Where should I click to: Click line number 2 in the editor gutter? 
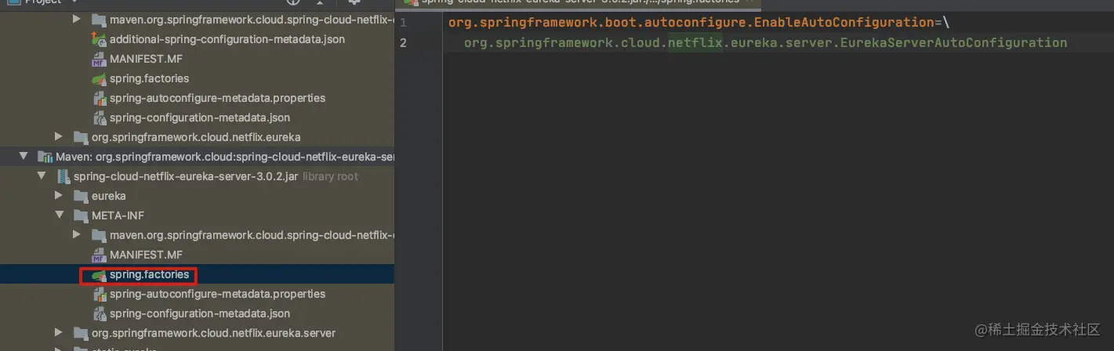click(x=403, y=42)
